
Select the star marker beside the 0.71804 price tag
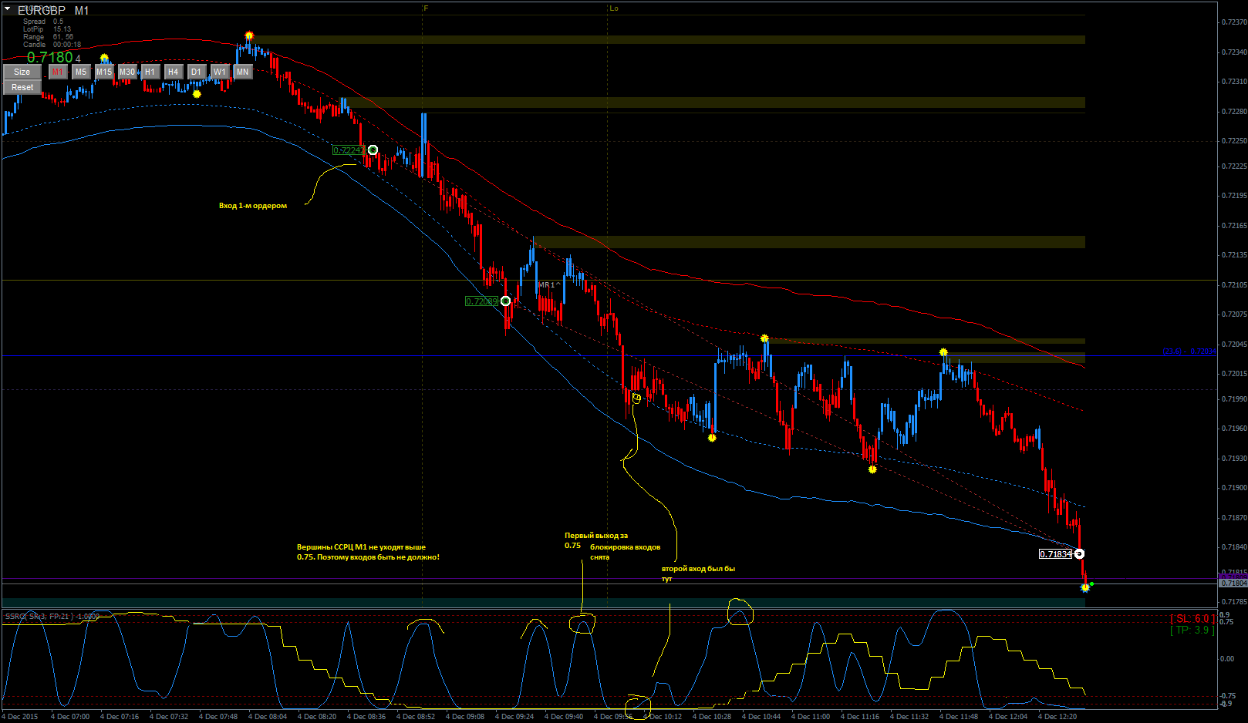1085,587
